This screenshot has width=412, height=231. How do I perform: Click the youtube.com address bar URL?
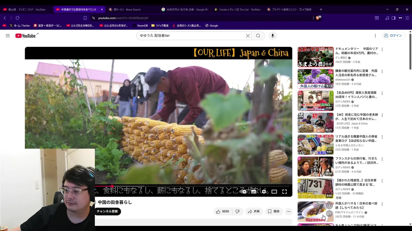(123, 18)
